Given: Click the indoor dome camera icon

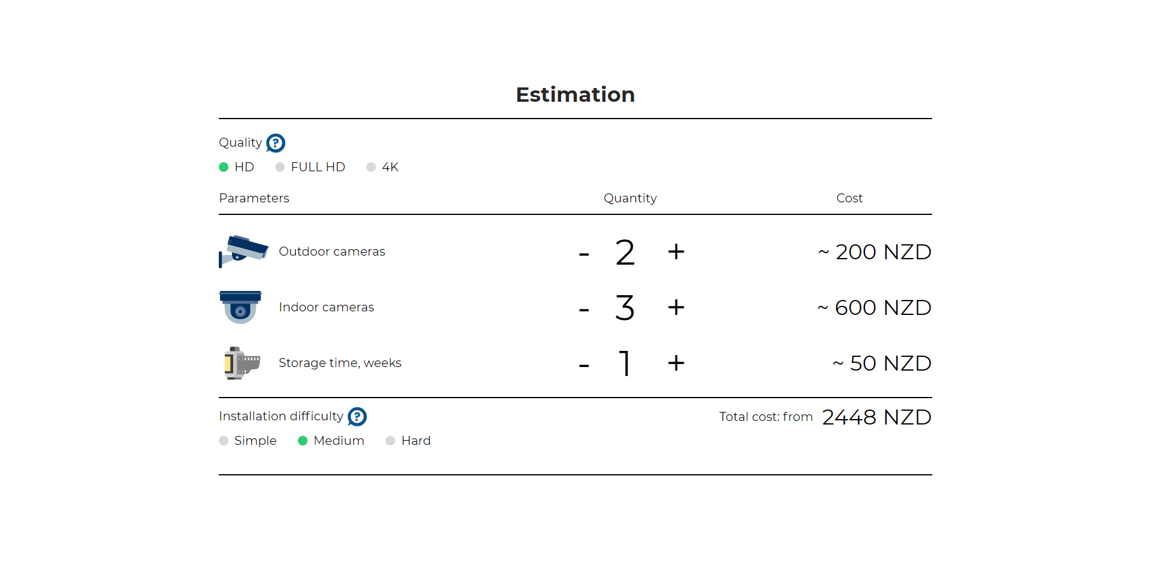Looking at the screenshot, I should pyautogui.click(x=240, y=307).
